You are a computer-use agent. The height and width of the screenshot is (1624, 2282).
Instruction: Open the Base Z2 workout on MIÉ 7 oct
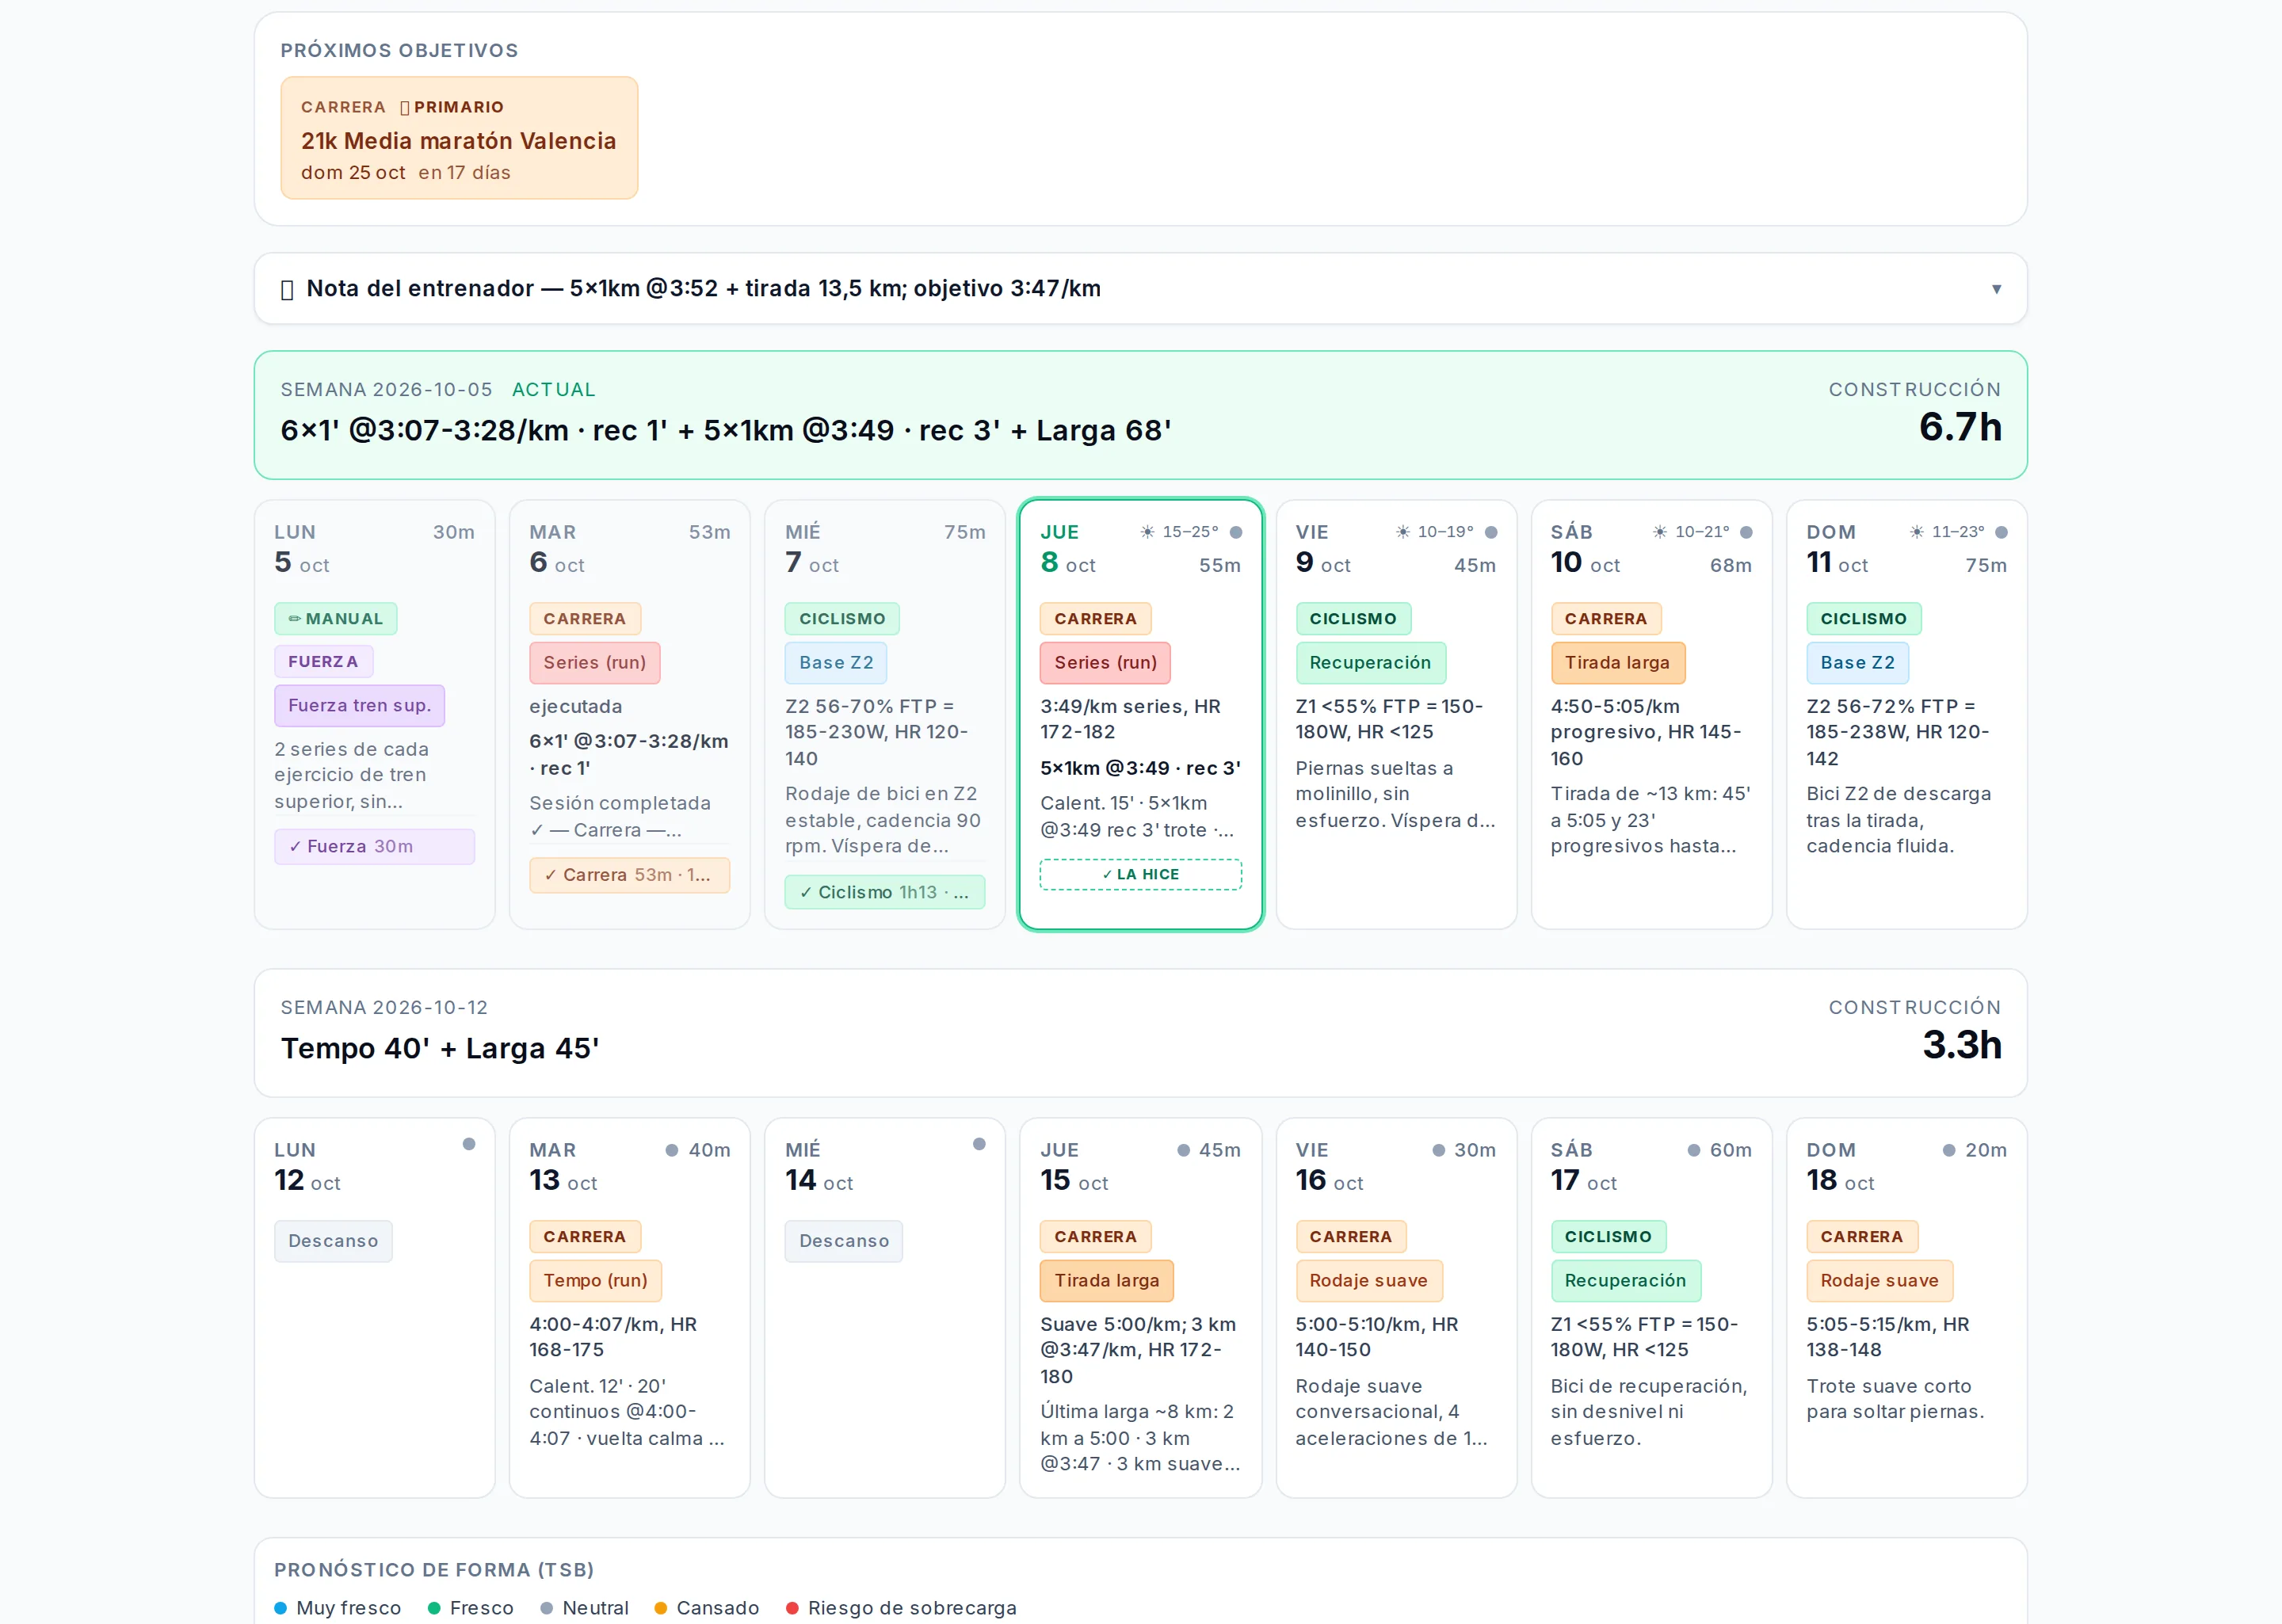pos(836,663)
